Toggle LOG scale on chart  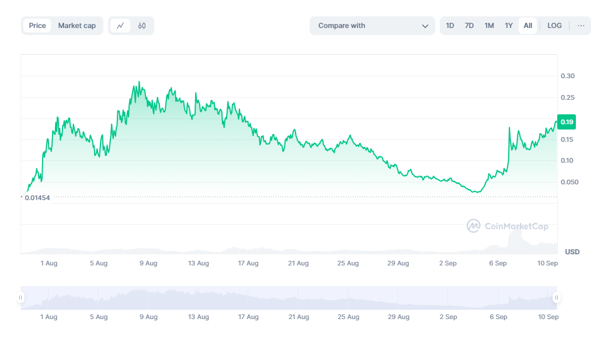[554, 26]
